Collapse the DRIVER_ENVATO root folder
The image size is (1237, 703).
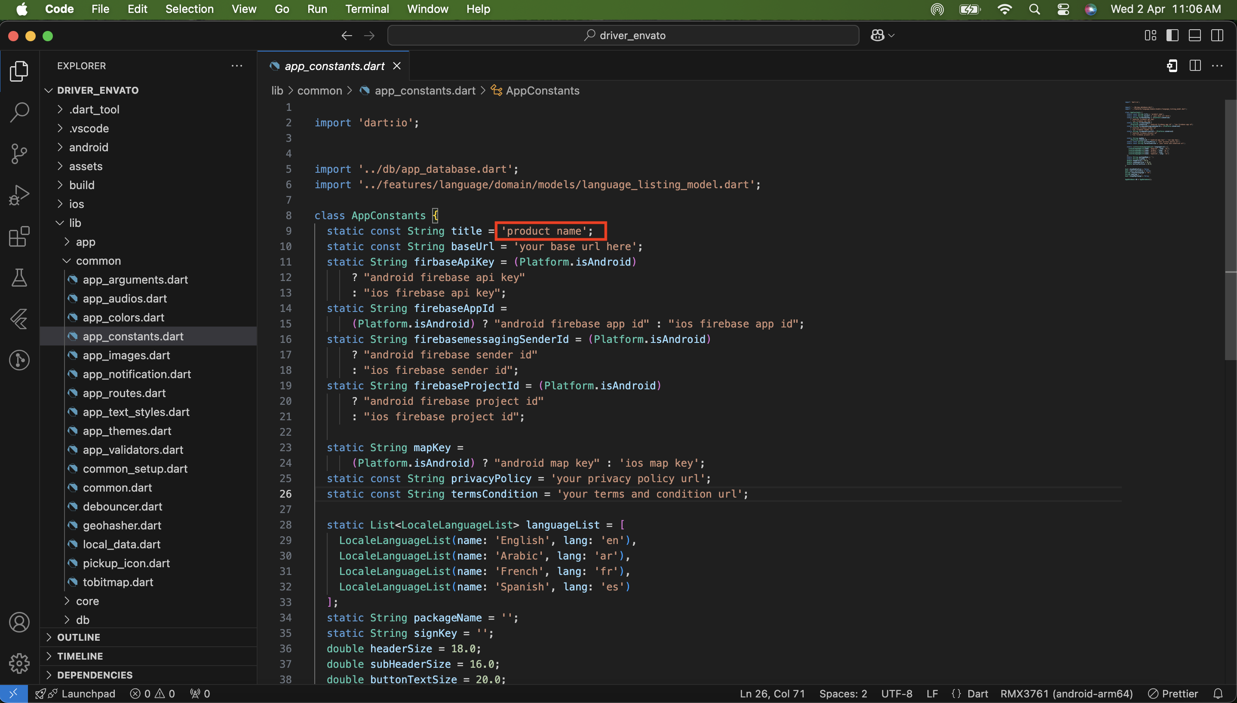click(x=148, y=90)
